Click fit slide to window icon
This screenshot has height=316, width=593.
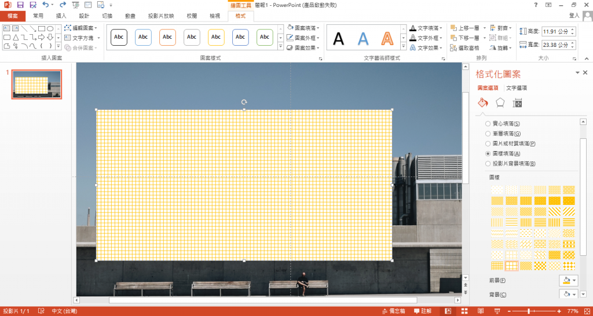(587, 311)
